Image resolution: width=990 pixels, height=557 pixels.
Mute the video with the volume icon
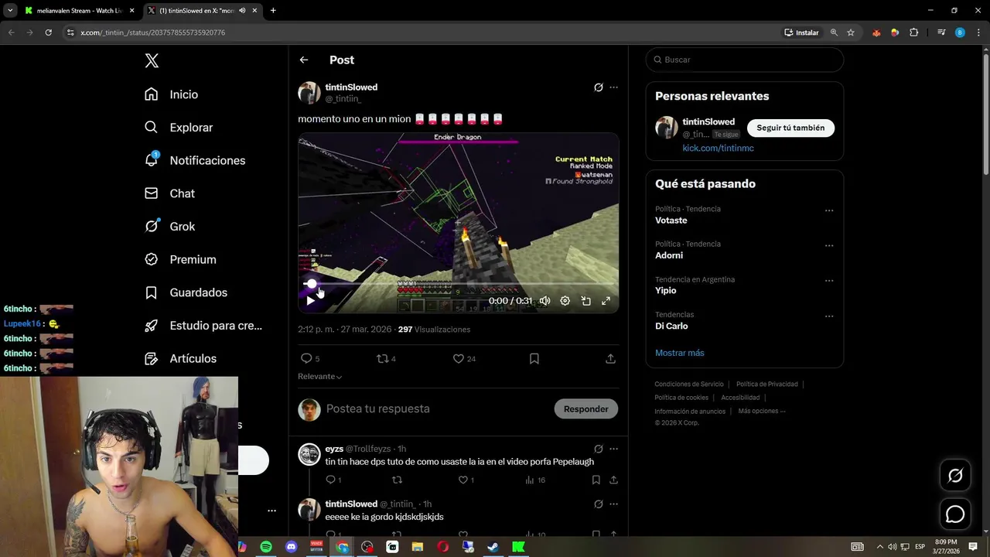544,301
